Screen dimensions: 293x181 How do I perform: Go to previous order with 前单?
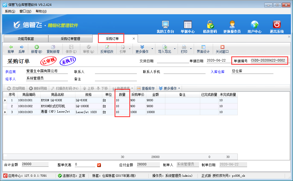(11, 49)
